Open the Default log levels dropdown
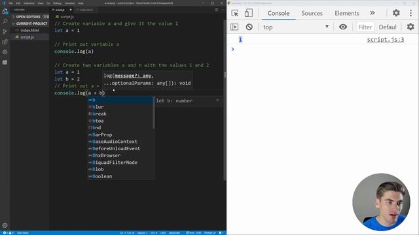Image resolution: width=419 pixels, height=235 pixels. click(388, 27)
